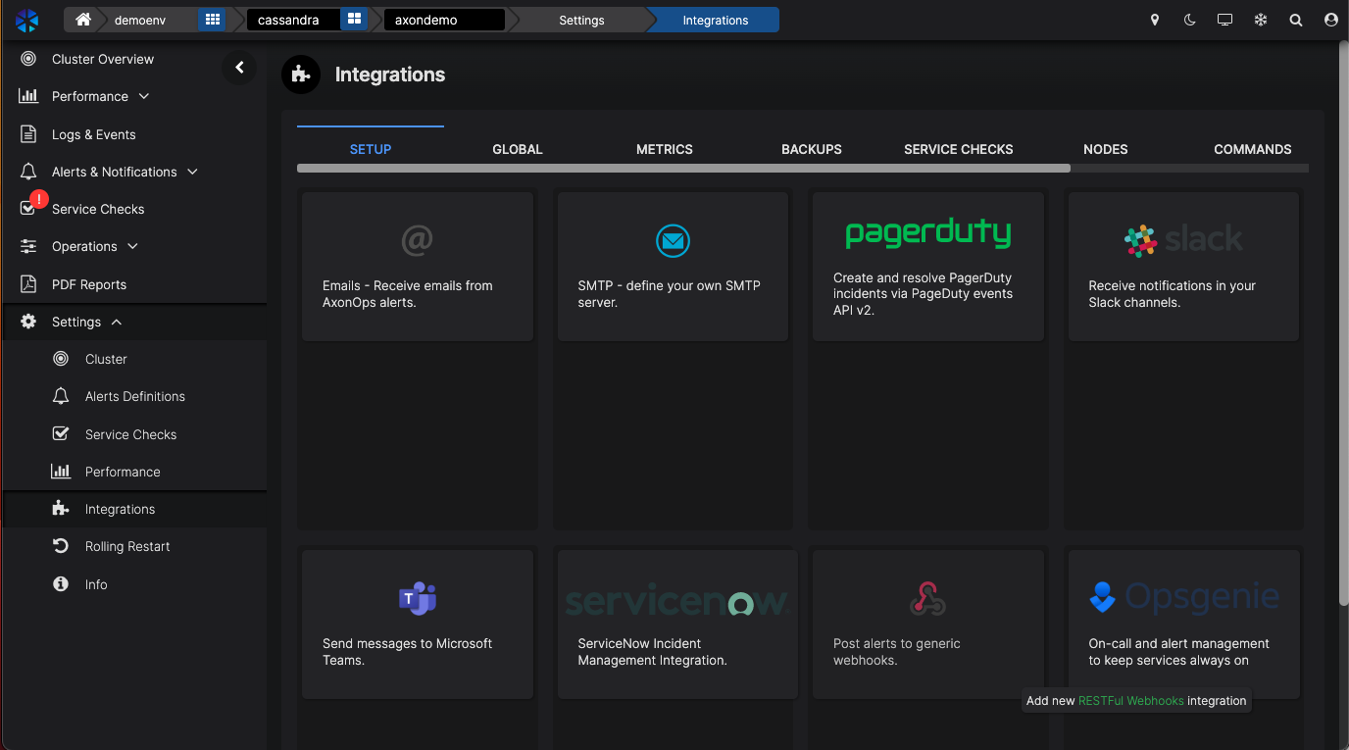1349x750 pixels.
Task: Click the Integrations page heading
Action: [x=390, y=75]
